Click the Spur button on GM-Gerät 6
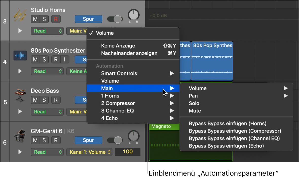Viewport: 299px width, 179px height. pos(88,140)
